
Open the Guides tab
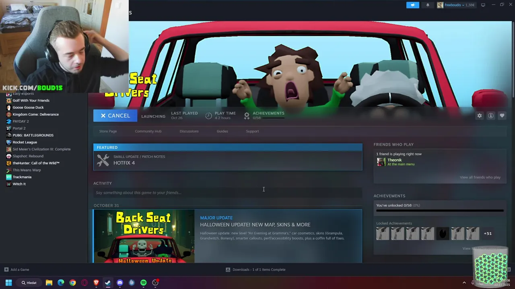coord(222,131)
